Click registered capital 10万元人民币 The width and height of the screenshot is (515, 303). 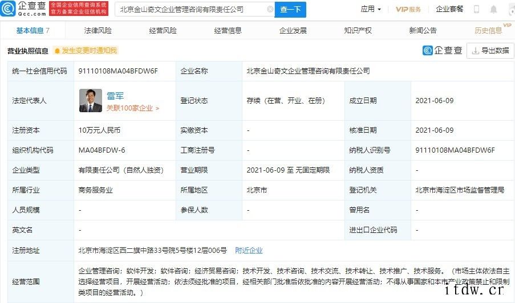99,130
